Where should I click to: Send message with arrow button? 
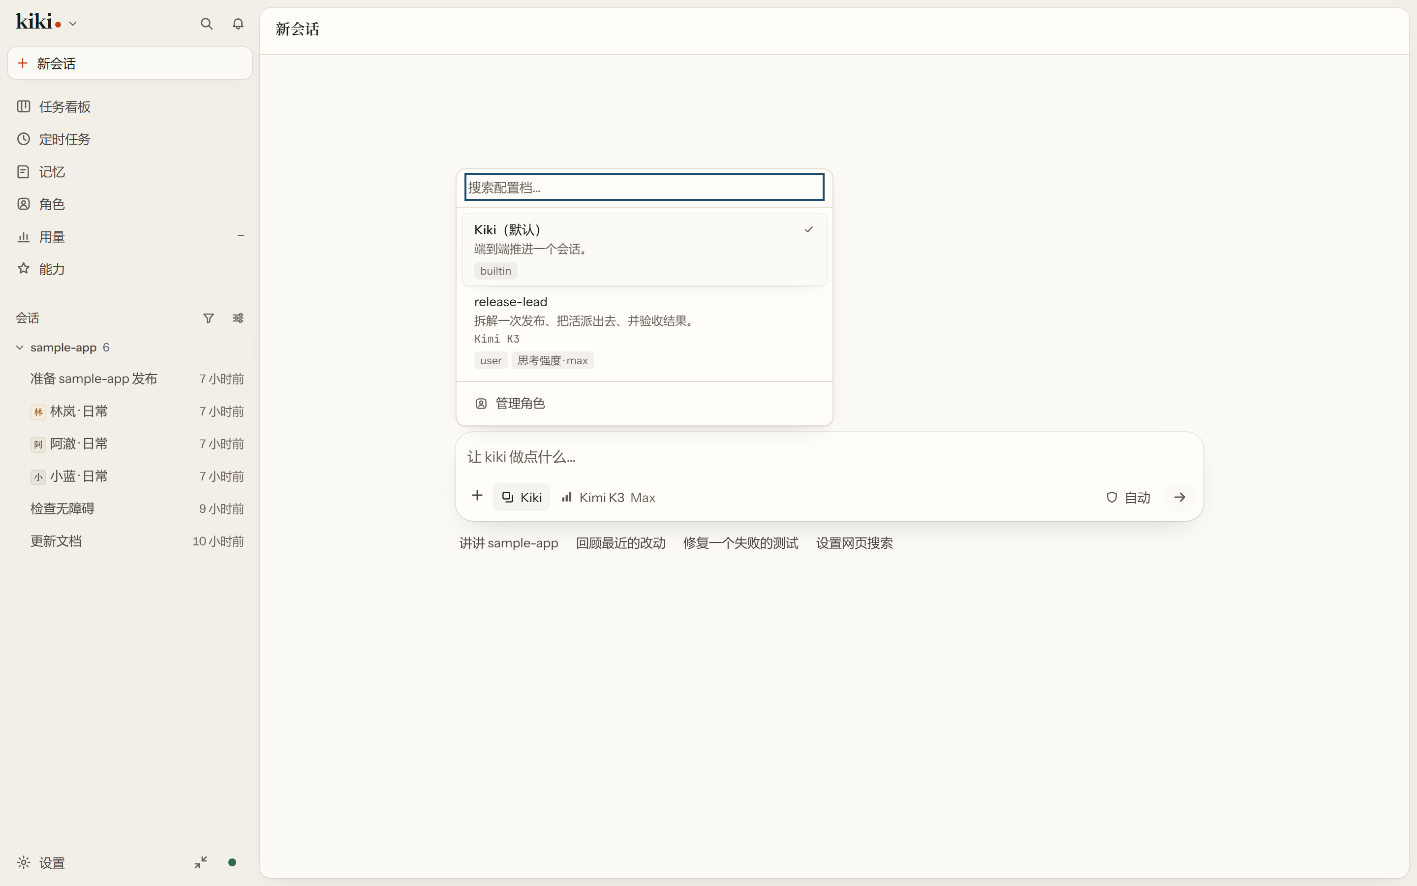1179,497
